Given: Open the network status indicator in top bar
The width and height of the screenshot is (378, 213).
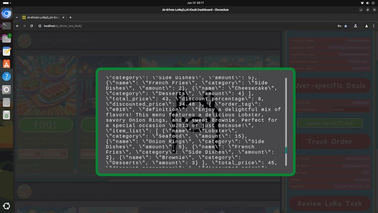Looking at the screenshot, I should pos(362,3).
